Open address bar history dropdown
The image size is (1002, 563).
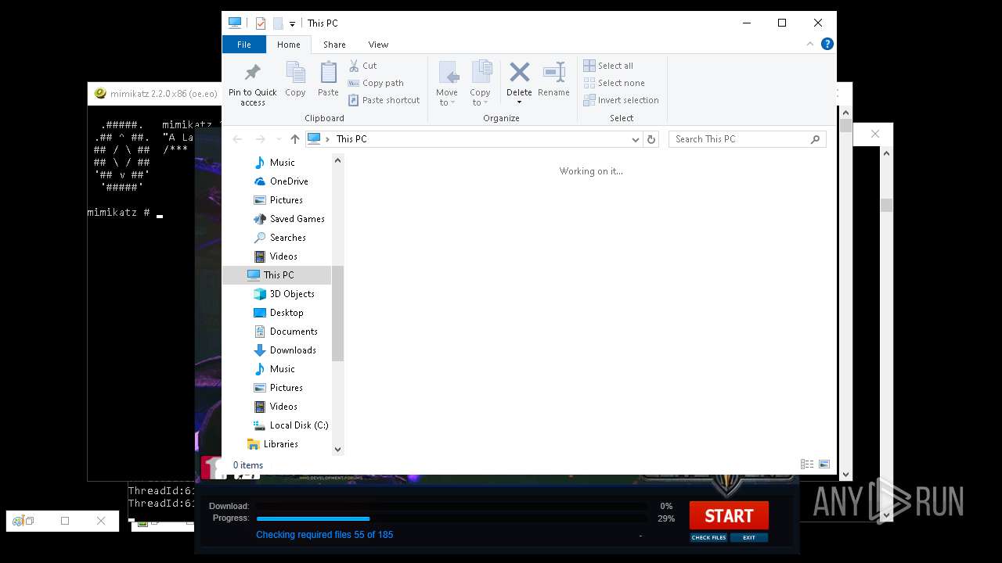636,139
